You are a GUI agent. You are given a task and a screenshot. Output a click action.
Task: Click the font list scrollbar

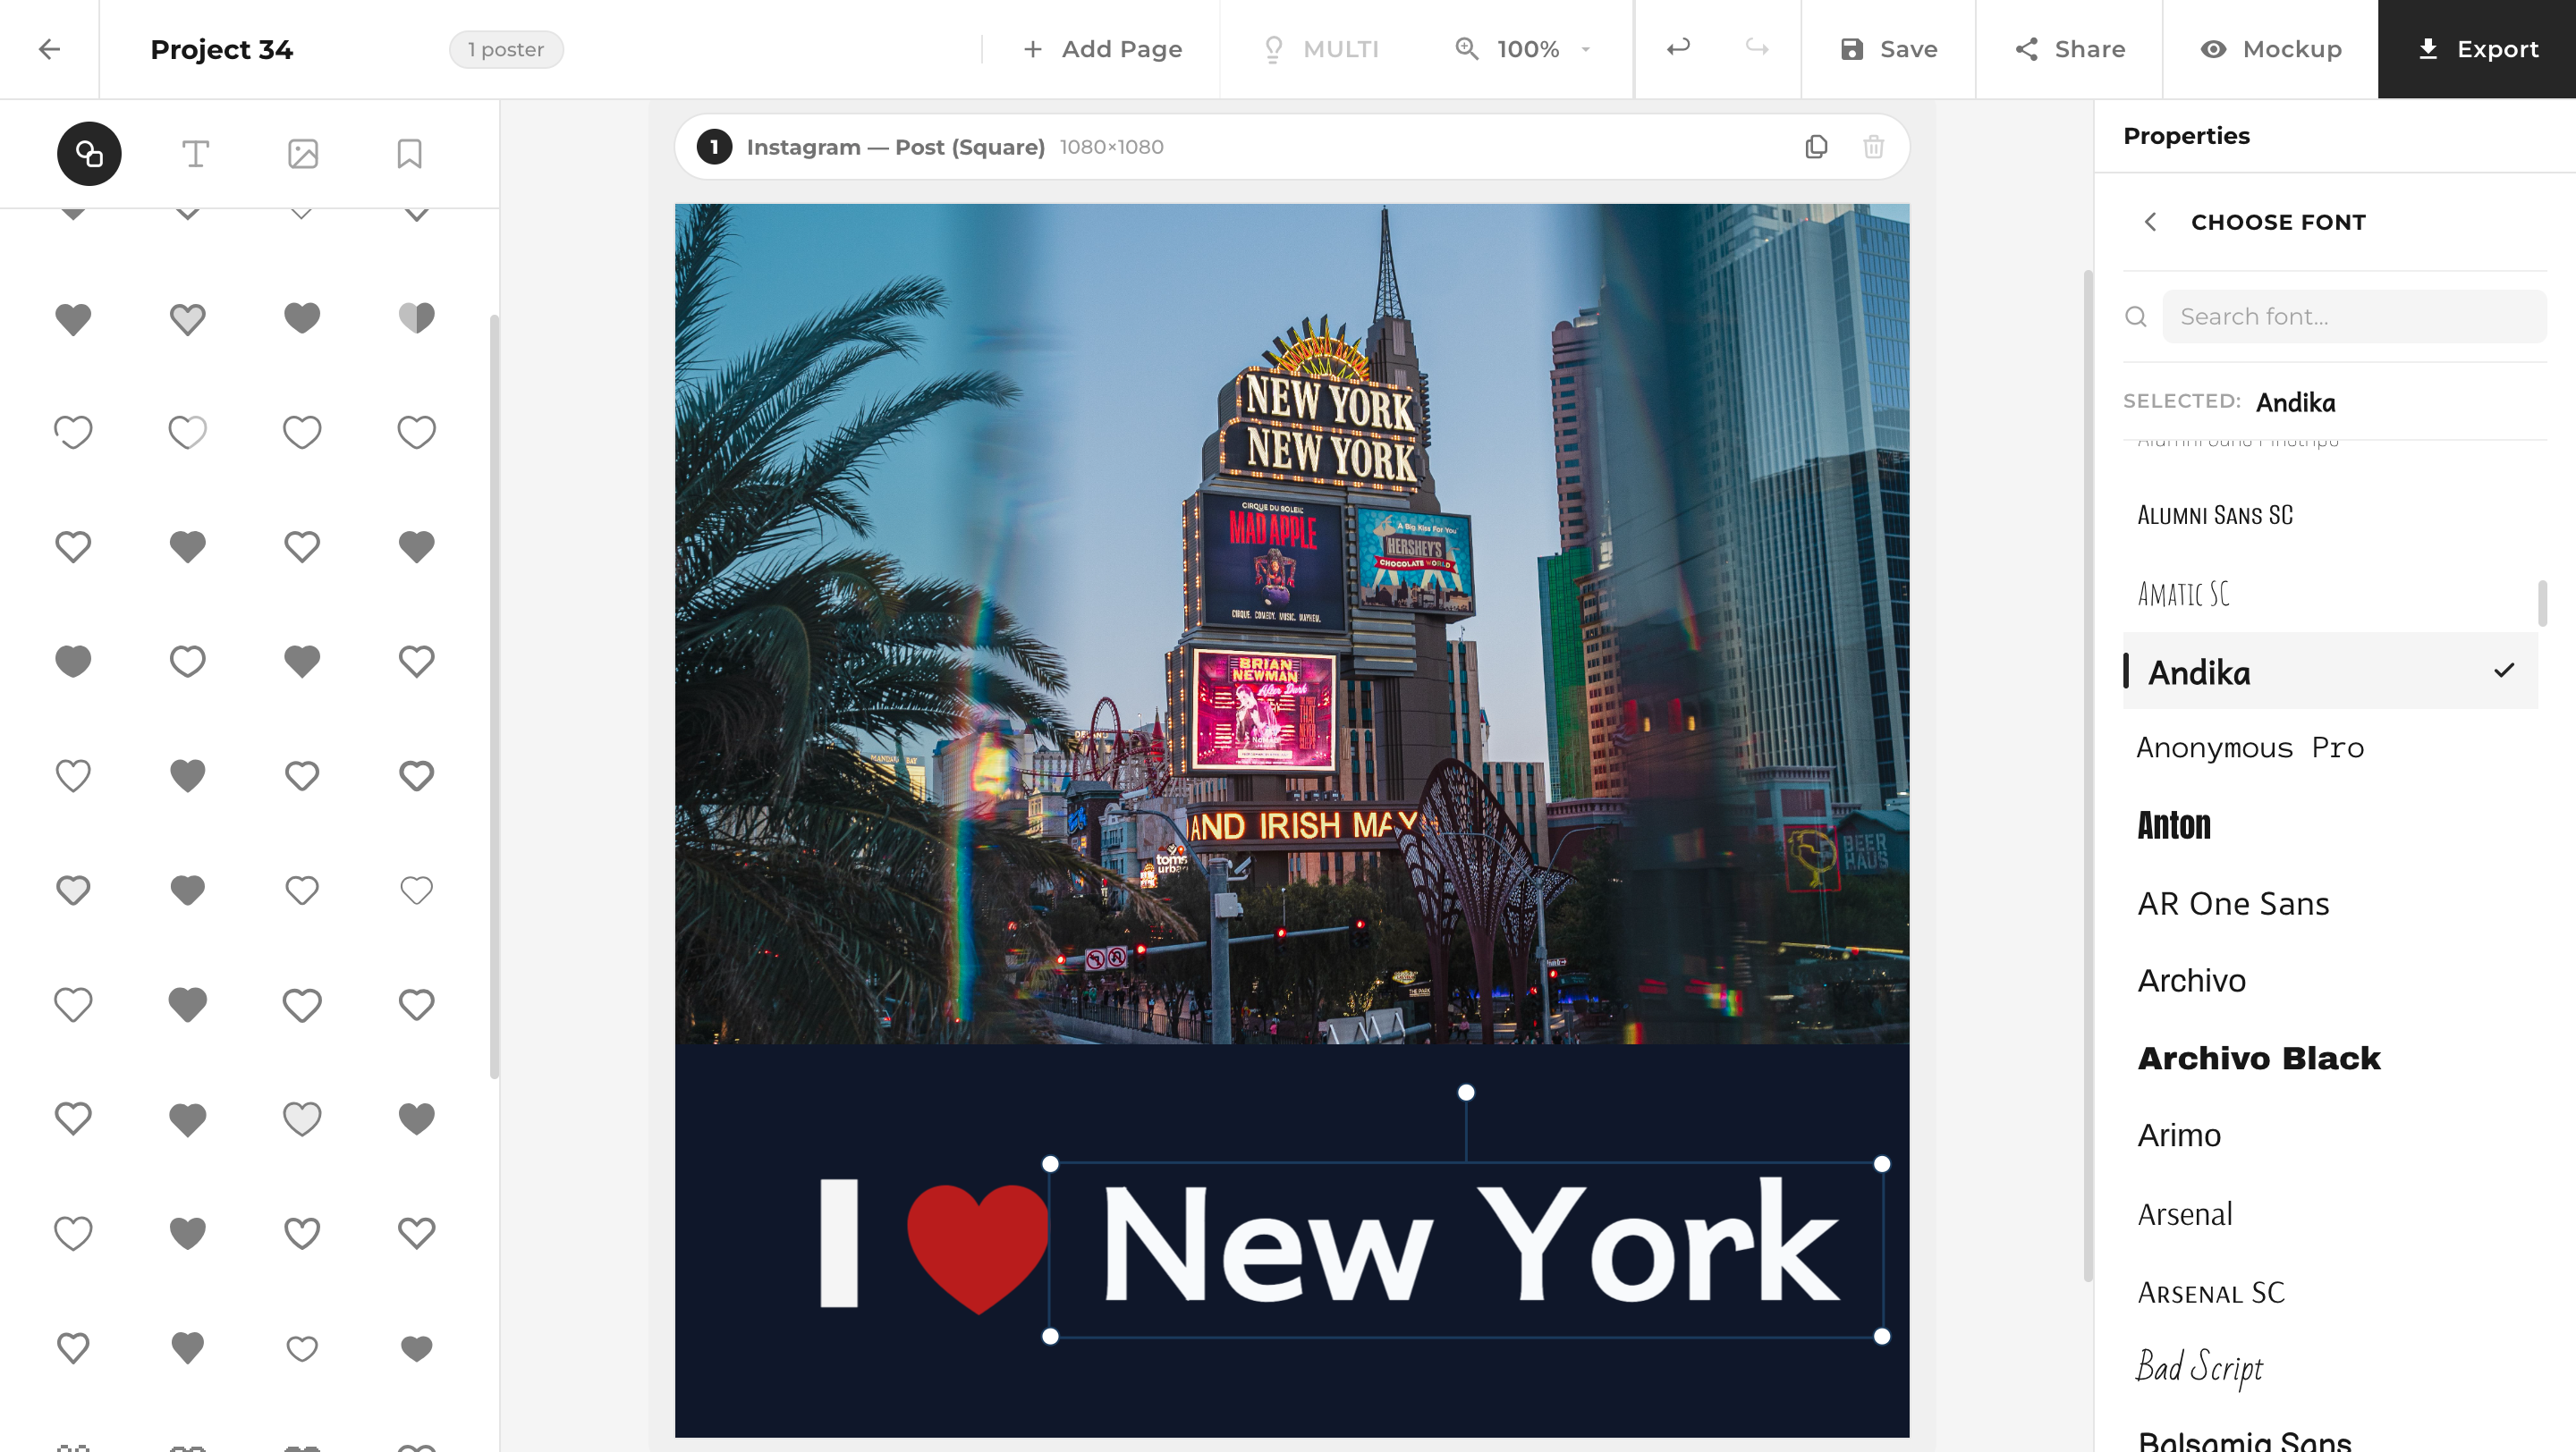pyautogui.click(x=2543, y=604)
